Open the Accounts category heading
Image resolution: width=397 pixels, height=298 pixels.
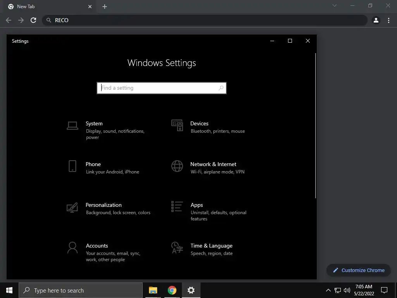point(97,246)
